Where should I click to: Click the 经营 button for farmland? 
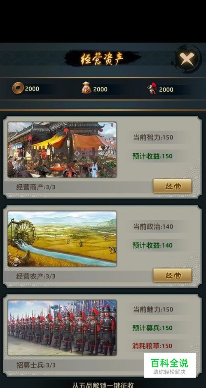coord(173,276)
